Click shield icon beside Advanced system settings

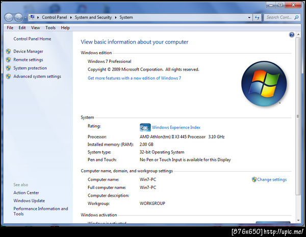pyautogui.click(x=8, y=77)
